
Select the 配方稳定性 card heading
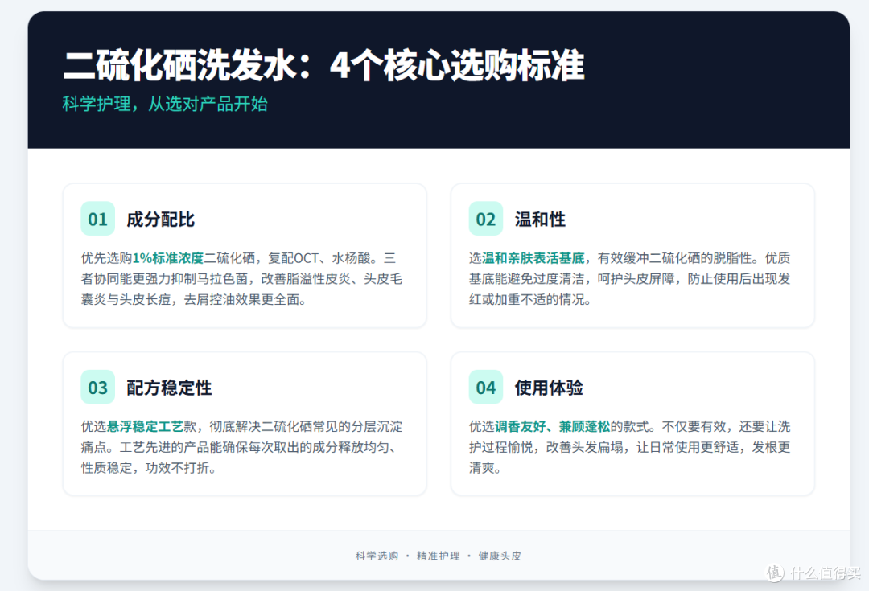pos(169,388)
